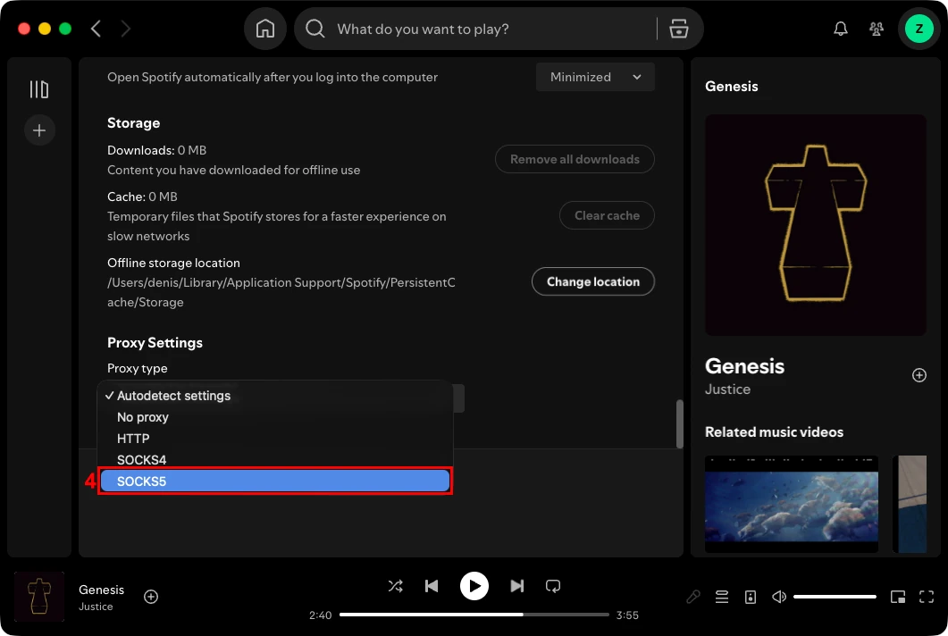Enter full screen mode
The width and height of the screenshot is (948, 636).
coord(927,597)
